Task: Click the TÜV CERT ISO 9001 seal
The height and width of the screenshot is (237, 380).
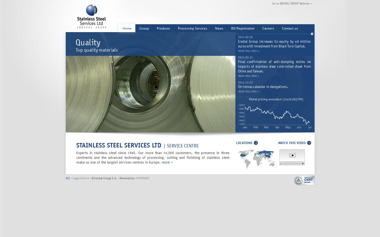Action: pos(304,180)
